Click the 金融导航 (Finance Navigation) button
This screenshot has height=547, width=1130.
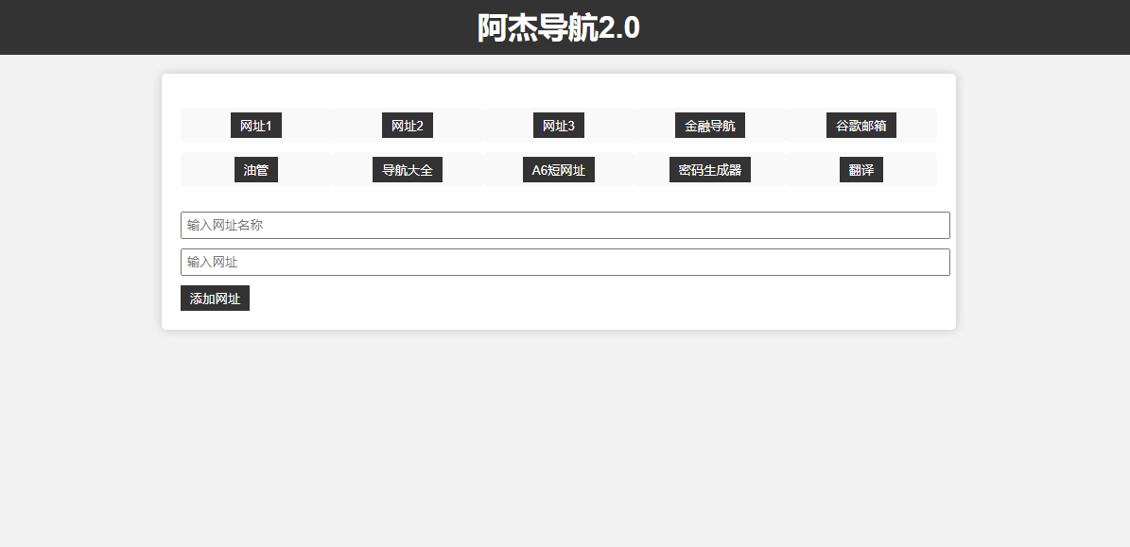pos(709,125)
